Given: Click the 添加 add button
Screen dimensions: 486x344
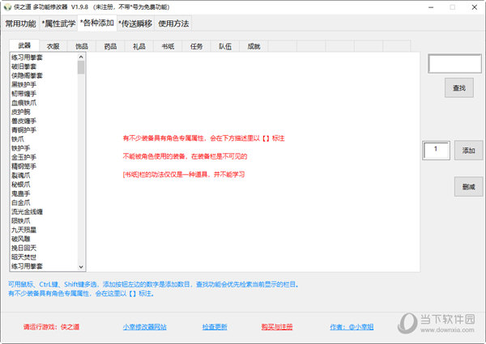Looking at the screenshot, I should click(x=469, y=151).
